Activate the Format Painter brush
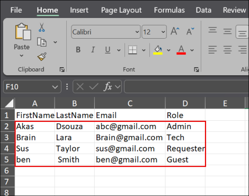249x196 pixels. click(42, 57)
